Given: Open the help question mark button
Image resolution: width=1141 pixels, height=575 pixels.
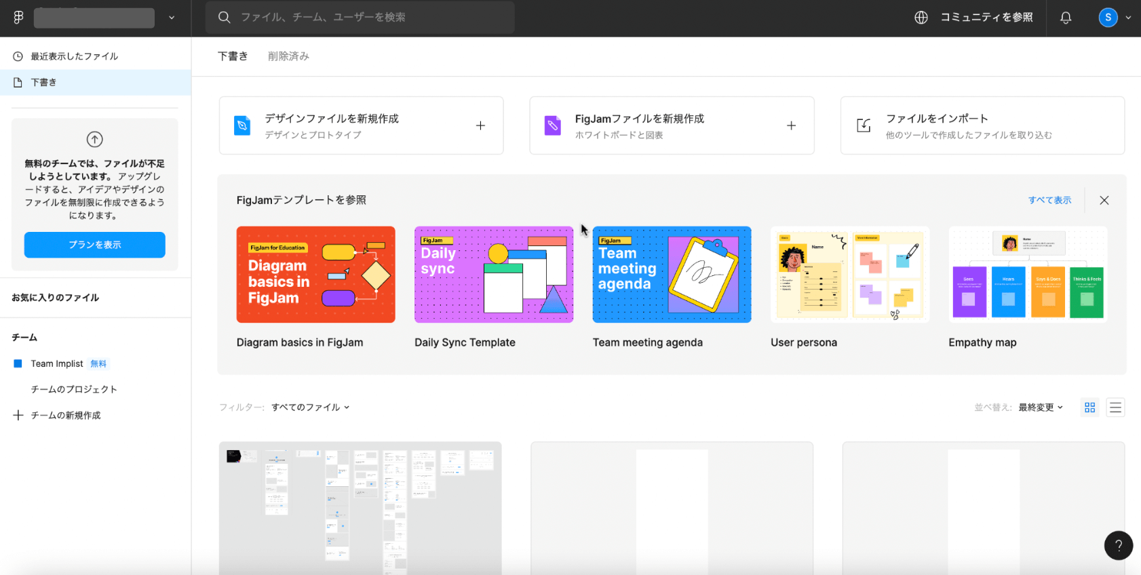Looking at the screenshot, I should pos(1119,545).
